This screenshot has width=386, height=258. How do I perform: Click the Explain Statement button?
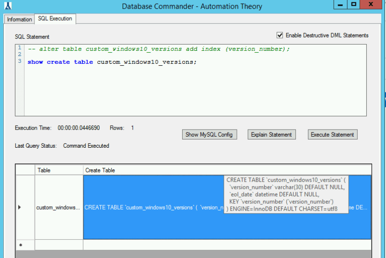[271, 135]
